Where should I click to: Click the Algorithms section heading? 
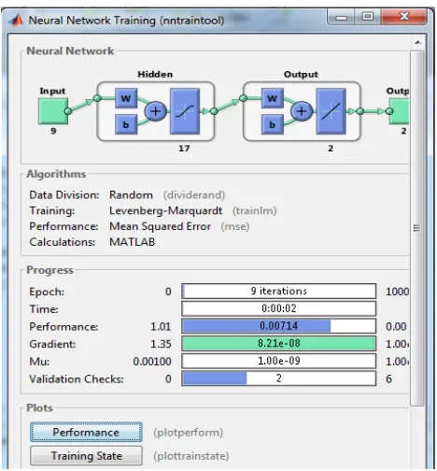[56, 174]
